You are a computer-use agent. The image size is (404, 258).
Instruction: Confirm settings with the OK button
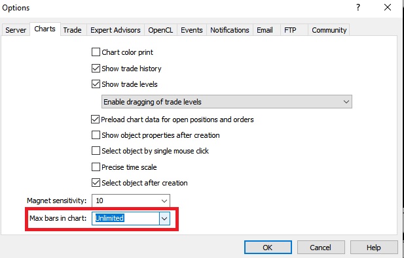tap(268, 248)
